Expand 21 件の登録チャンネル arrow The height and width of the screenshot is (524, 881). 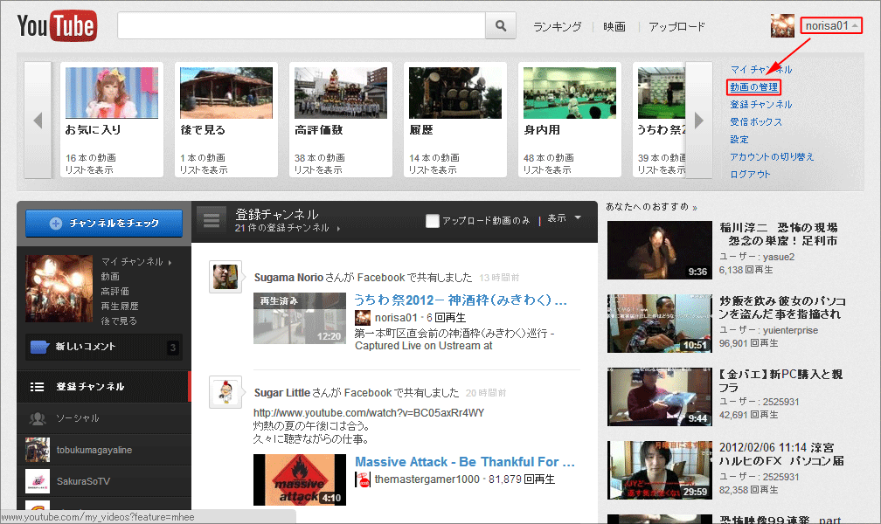tap(338, 229)
